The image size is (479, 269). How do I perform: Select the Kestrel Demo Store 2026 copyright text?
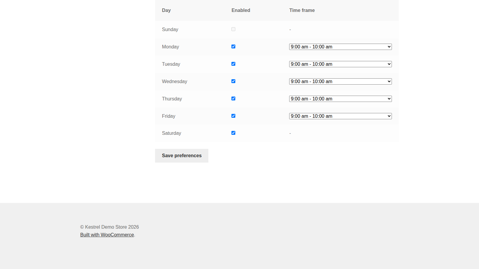110,227
